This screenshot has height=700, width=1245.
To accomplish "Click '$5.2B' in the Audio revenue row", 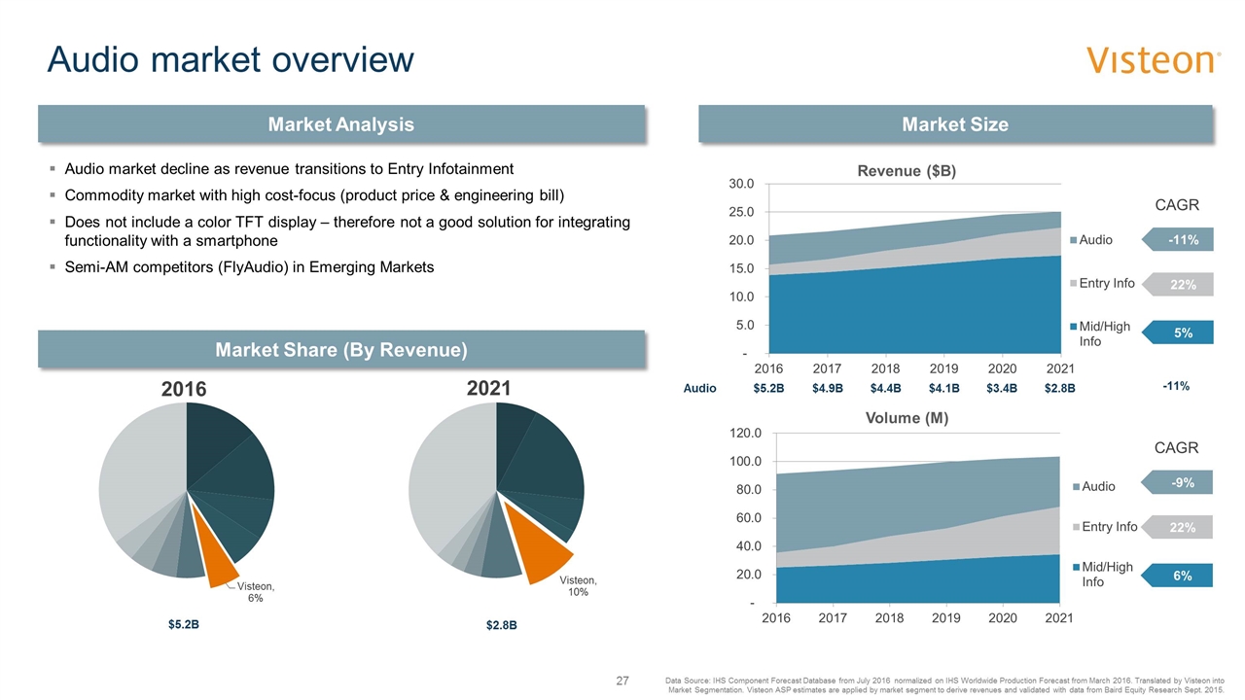I will tap(769, 388).
